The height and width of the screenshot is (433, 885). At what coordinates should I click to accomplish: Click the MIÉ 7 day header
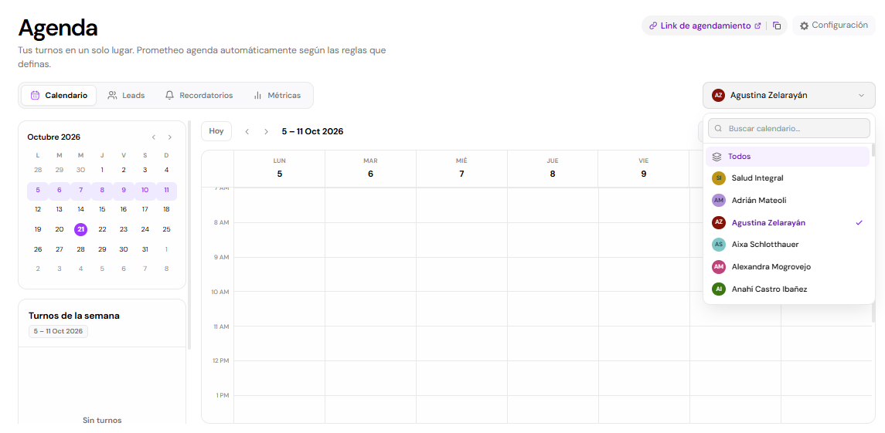[x=461, y=168]
